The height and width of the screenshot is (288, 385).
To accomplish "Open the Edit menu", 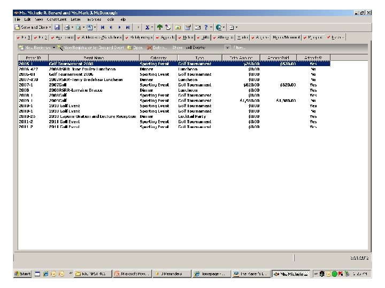I will tap(27, 19).
